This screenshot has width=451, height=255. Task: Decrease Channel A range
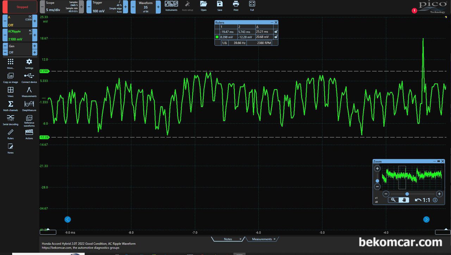pos(5,21)
